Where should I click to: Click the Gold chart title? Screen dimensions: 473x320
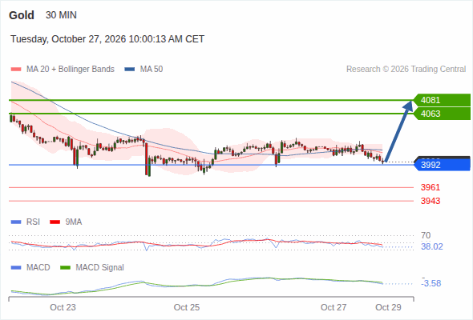22,15
